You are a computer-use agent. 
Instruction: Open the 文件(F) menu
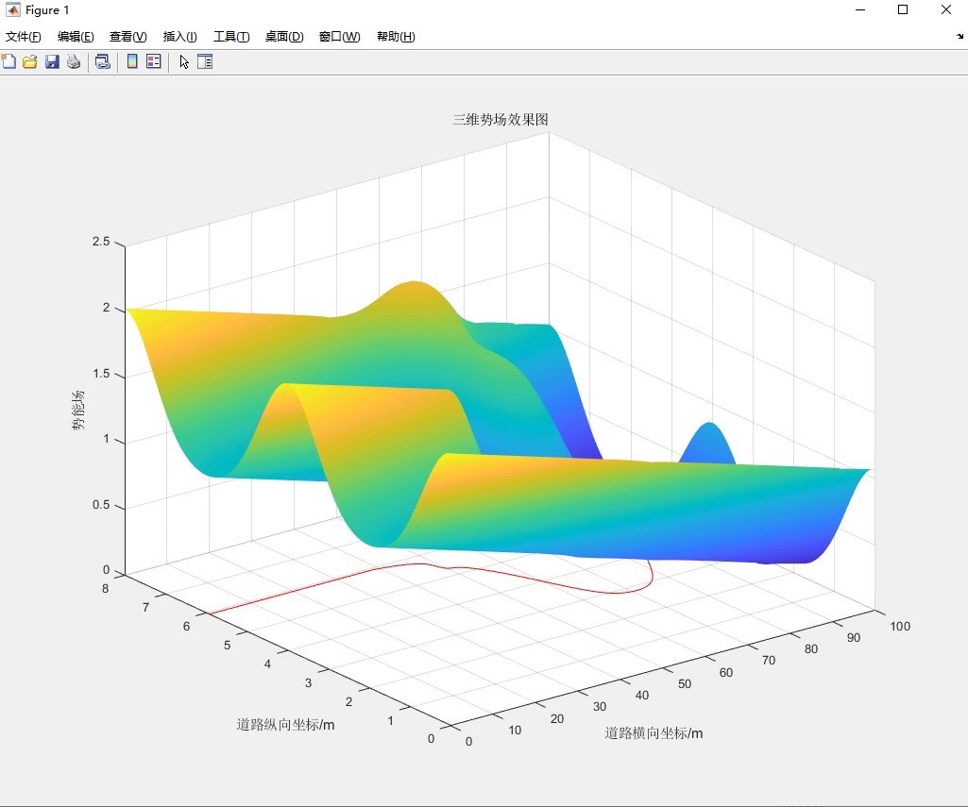(24, 37)
